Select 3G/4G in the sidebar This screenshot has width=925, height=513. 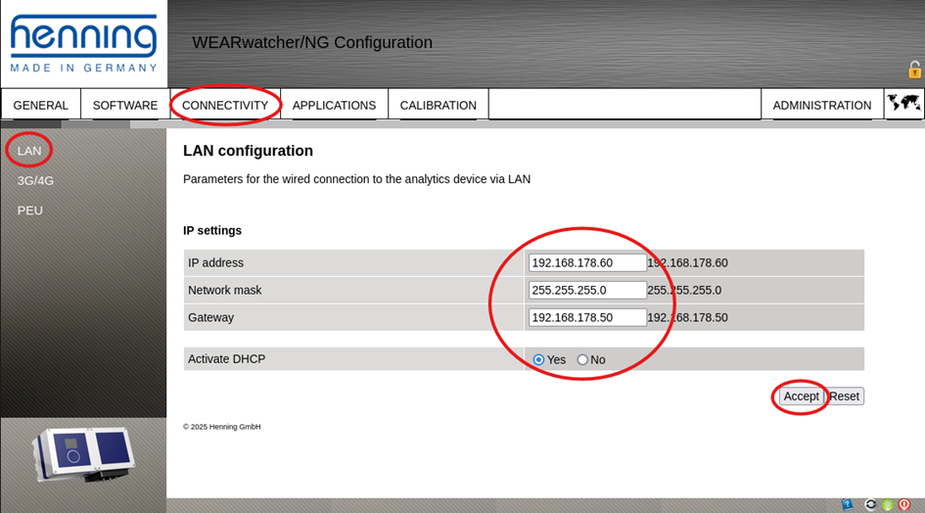pyautogui.click(x=35, y=180)
